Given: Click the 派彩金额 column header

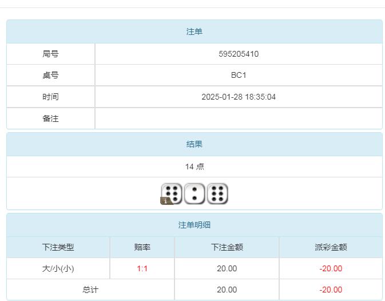Looking at the screenshot, I should (x=331, y=247).
